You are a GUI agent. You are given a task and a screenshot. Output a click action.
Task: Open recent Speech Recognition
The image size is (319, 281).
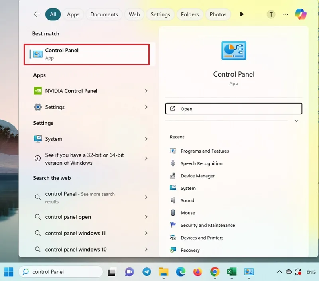coord(201,163)
